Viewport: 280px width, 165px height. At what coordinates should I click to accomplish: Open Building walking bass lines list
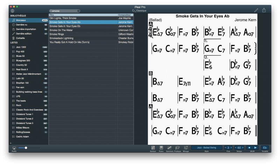pyautogui.click(x=29, y=92)
